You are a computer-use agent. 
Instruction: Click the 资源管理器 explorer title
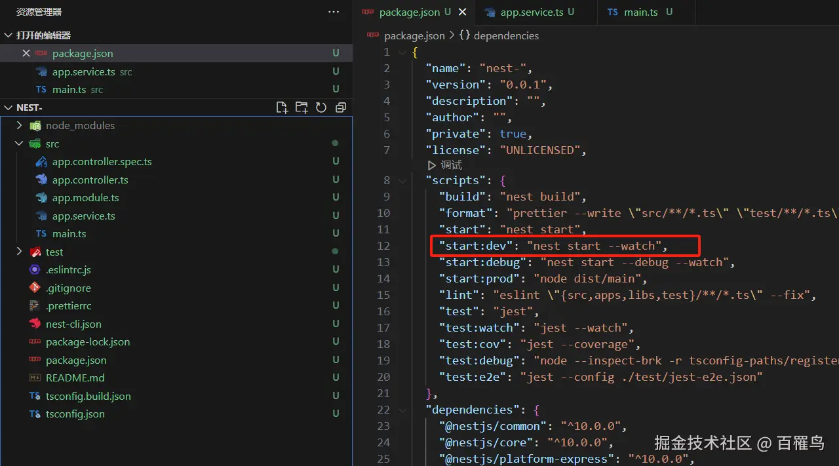pos(39,12)
